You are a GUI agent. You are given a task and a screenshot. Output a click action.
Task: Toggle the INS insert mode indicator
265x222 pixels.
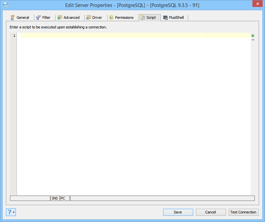tap(55, 198)
